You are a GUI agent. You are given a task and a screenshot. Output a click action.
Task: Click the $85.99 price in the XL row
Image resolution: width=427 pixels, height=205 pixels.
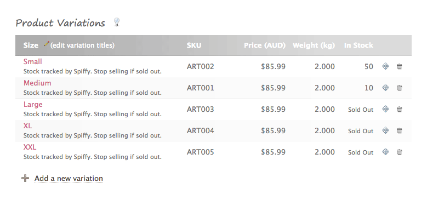tap(273, 130)
